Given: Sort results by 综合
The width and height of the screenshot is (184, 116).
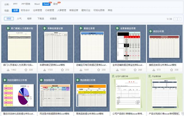Looking at the screenshot, I should 9,19.
